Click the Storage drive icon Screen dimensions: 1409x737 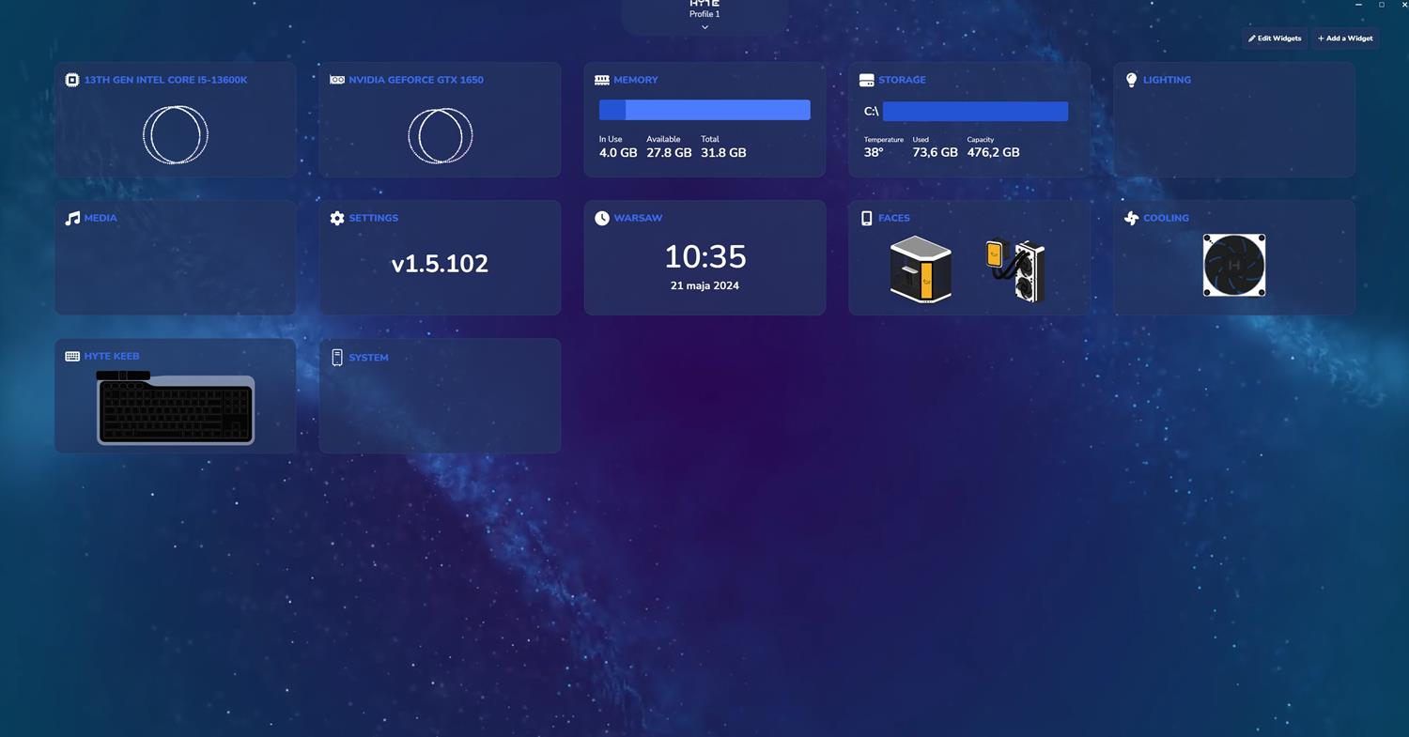(x=866, y=80)
